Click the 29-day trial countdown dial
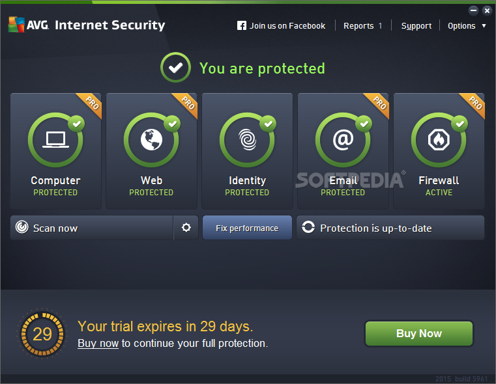Image resolution: width=496 pixels, height=384 pixels. point(42,335)
